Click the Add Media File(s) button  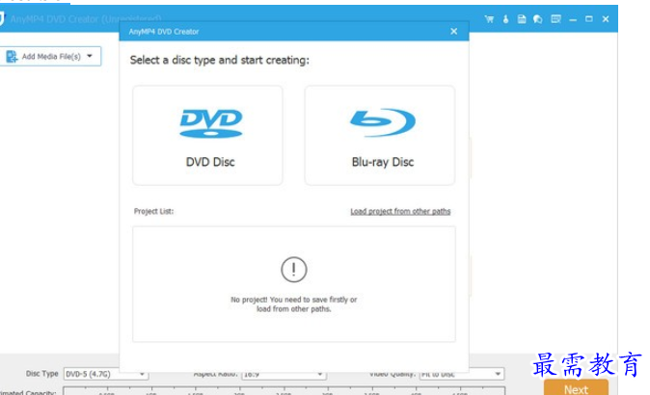[50, 56]
